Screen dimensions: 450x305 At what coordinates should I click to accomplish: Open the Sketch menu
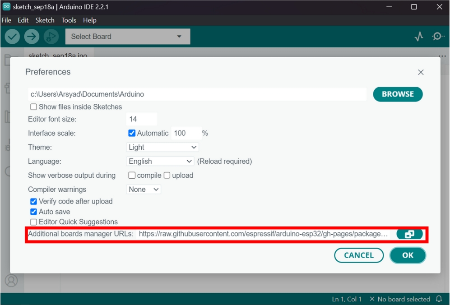click(x=45, y=20)
